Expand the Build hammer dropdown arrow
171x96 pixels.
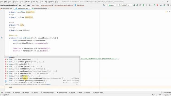[x=106, y=5]
